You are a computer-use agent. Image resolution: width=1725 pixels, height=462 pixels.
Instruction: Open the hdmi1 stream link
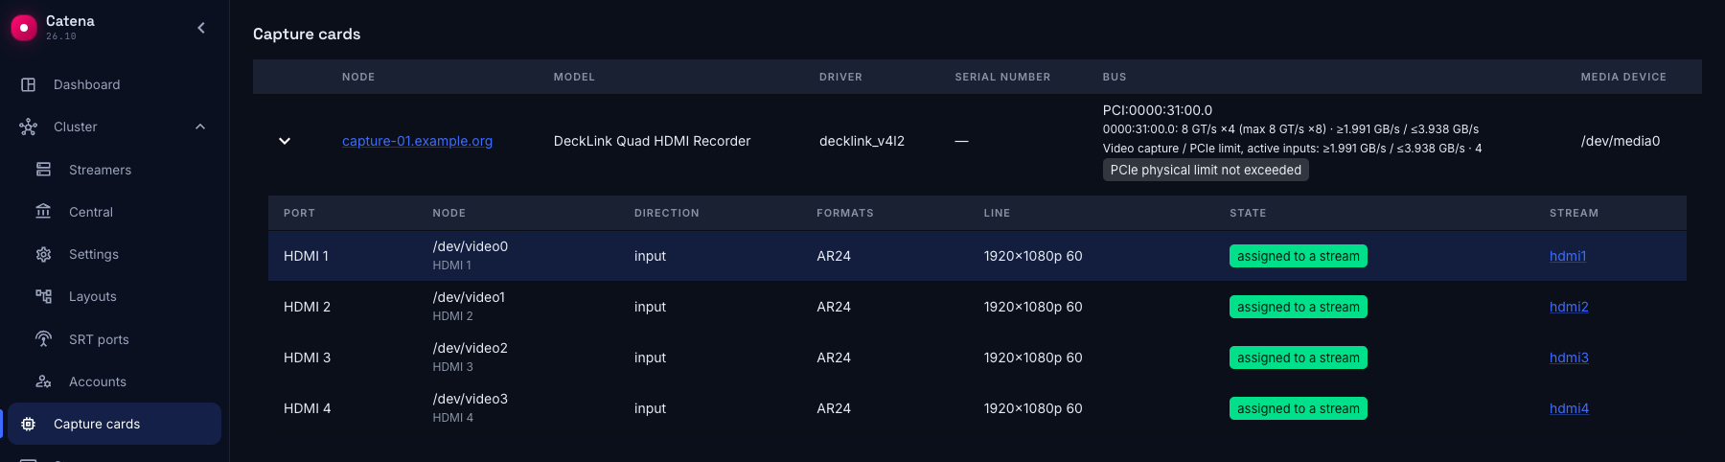click(x=1568, y=256)
